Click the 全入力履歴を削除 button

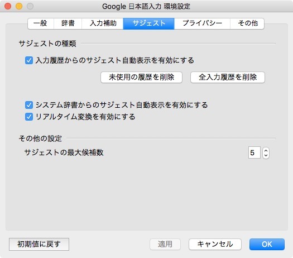click(228, 77)
